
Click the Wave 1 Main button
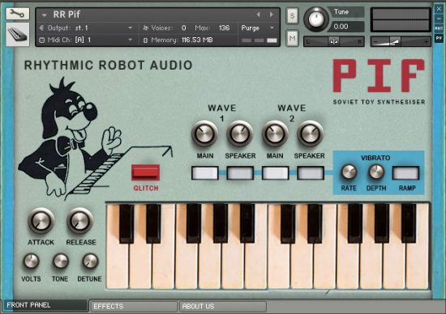click(205, 173)
